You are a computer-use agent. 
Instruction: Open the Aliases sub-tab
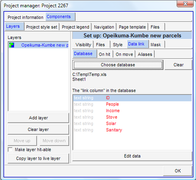pyautogui.click(x=145, y=54)
